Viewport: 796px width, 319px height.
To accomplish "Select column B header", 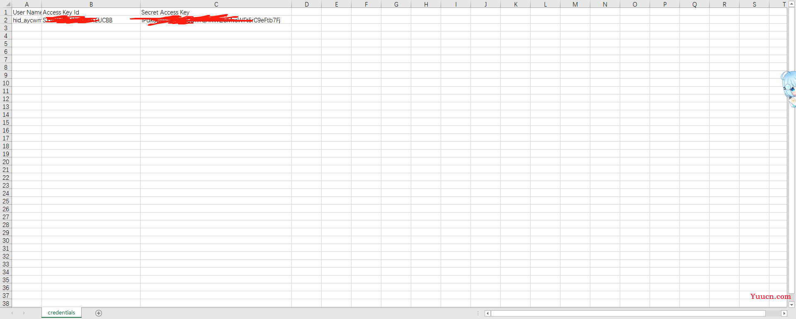I will pyautogui.click(x=91, y=4).
